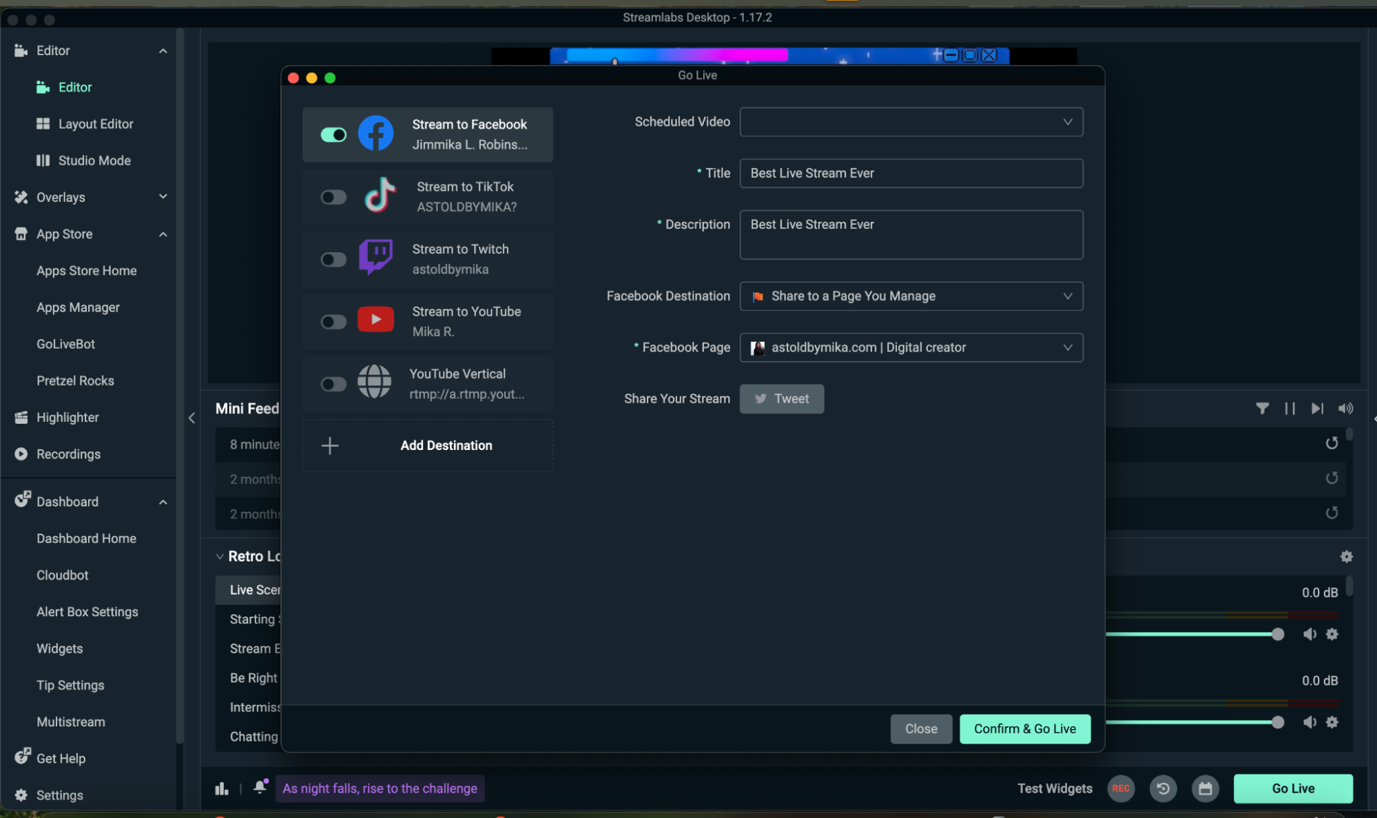Click the stream Title input field
1377x818 pixels.
pos(911,174)
